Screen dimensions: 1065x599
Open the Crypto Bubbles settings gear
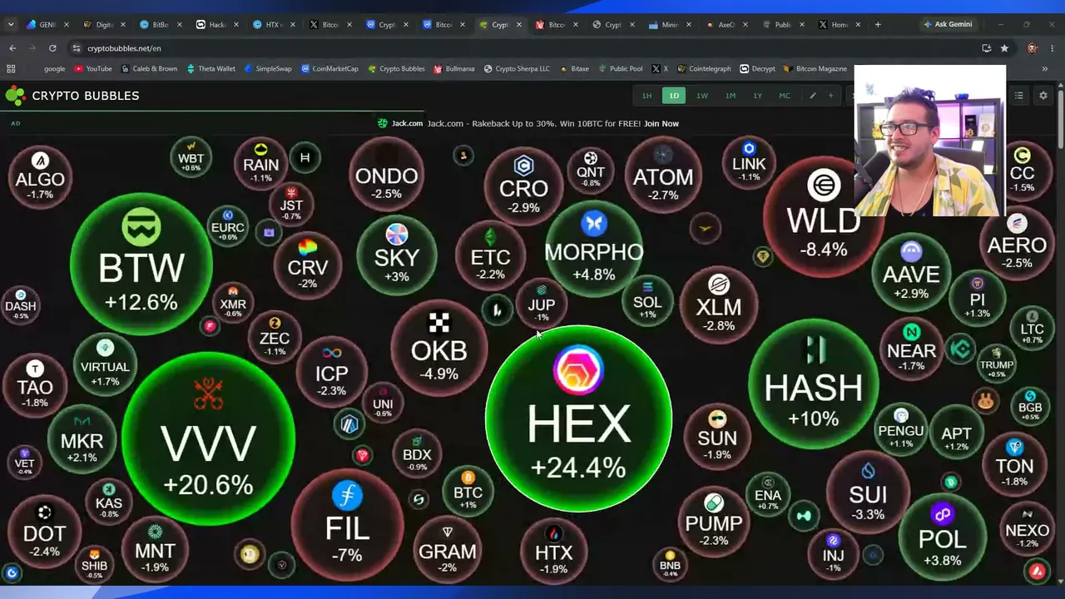click(1043, 96)
